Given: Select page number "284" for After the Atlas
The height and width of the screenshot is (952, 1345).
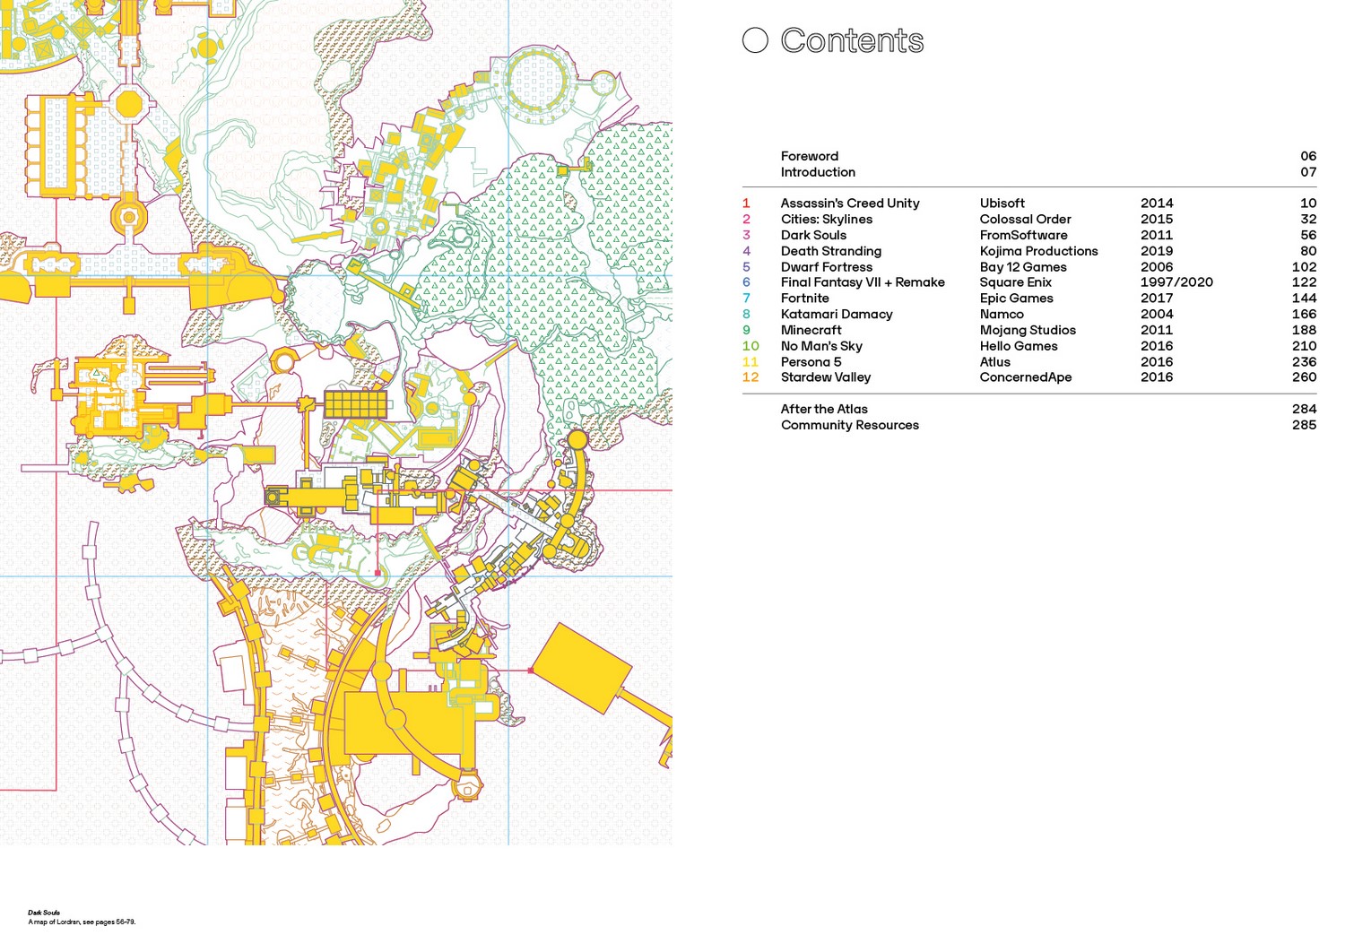Looking at the screenshot, I should coord(1305,410).
